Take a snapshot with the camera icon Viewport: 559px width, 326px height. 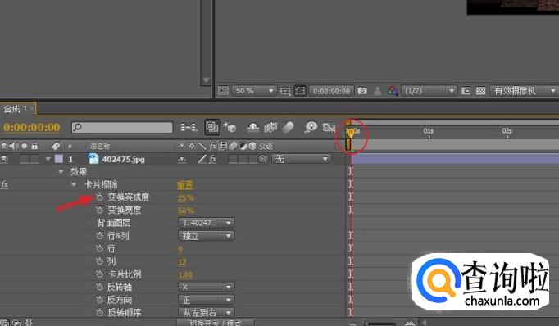[x=362, y=91]
